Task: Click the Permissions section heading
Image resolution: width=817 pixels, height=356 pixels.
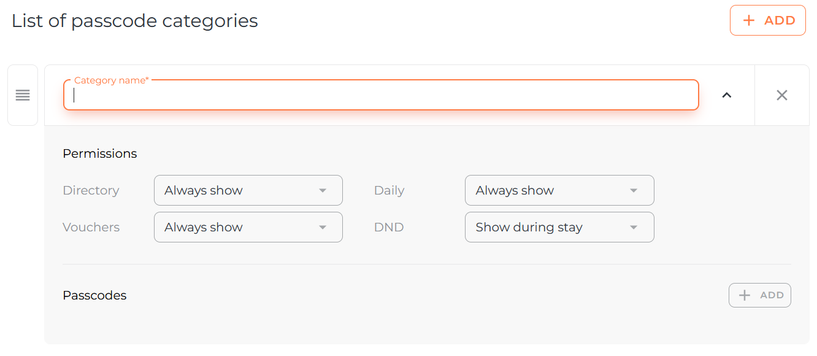Action: (100, 153)
